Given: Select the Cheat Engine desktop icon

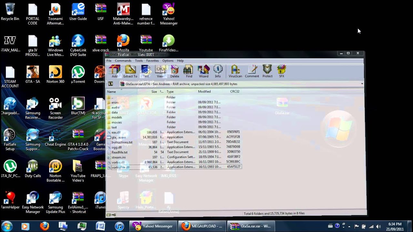Looking at the screenshot, I should (55, 138).
